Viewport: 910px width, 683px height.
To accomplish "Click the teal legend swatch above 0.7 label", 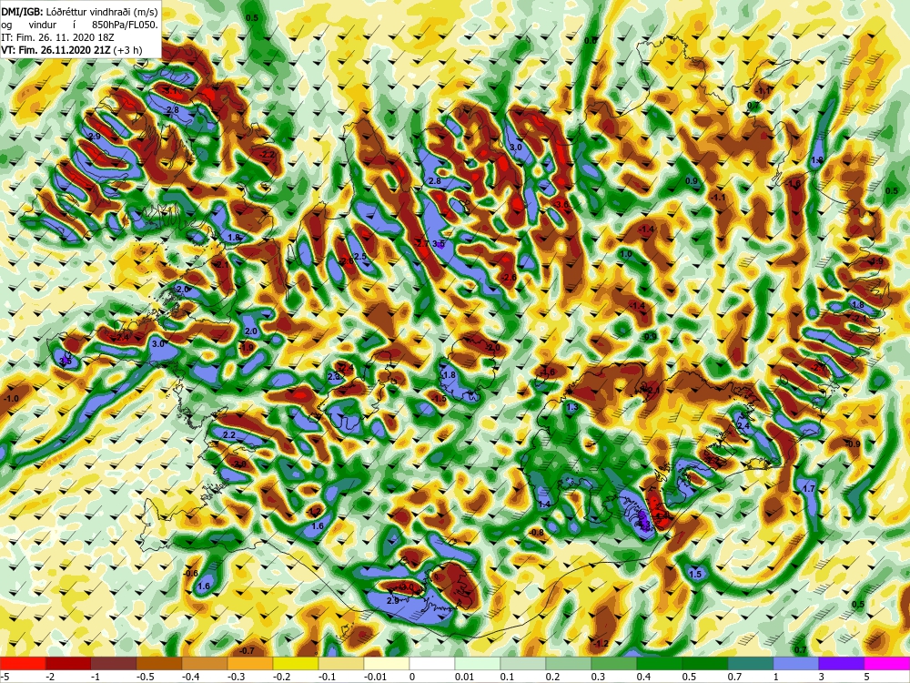I will (x=751, y=663).
